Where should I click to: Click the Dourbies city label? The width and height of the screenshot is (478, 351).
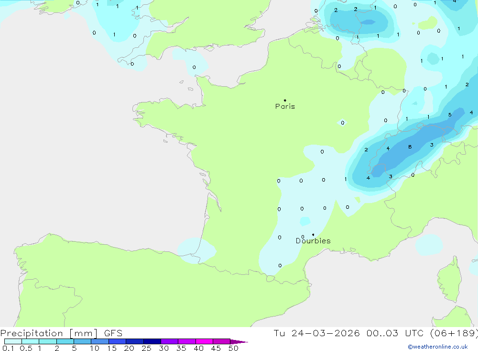(x=313, y=241)
